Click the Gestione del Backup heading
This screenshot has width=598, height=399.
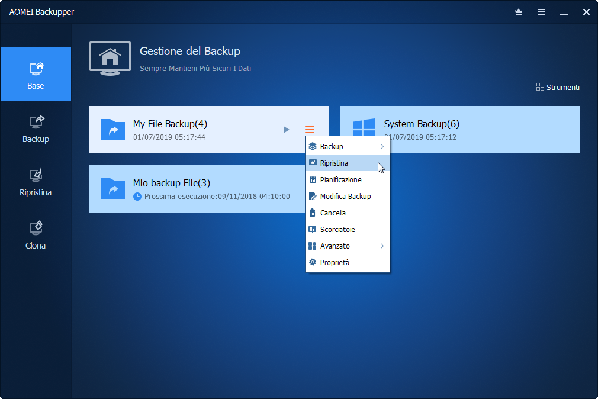[190, 51]
